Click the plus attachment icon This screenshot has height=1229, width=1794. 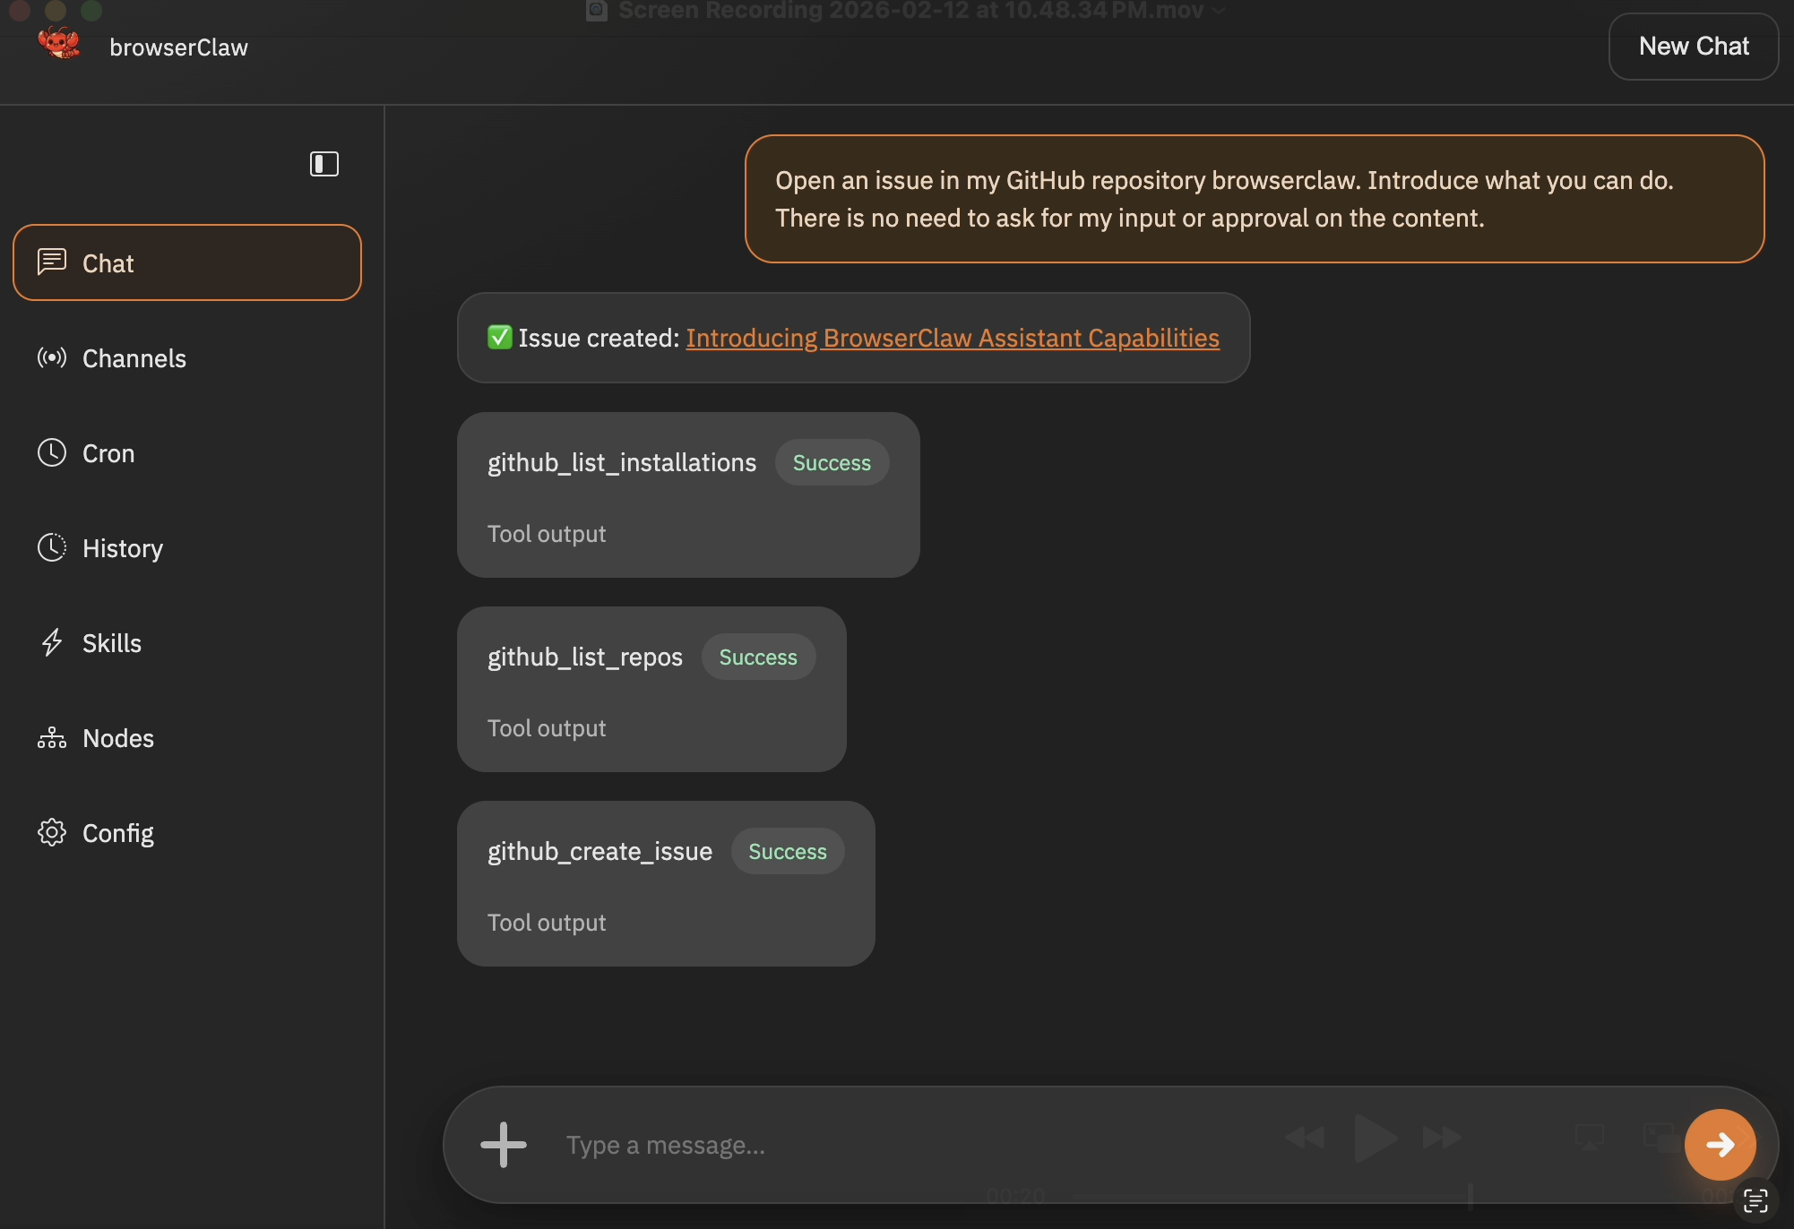point(504,1145)
